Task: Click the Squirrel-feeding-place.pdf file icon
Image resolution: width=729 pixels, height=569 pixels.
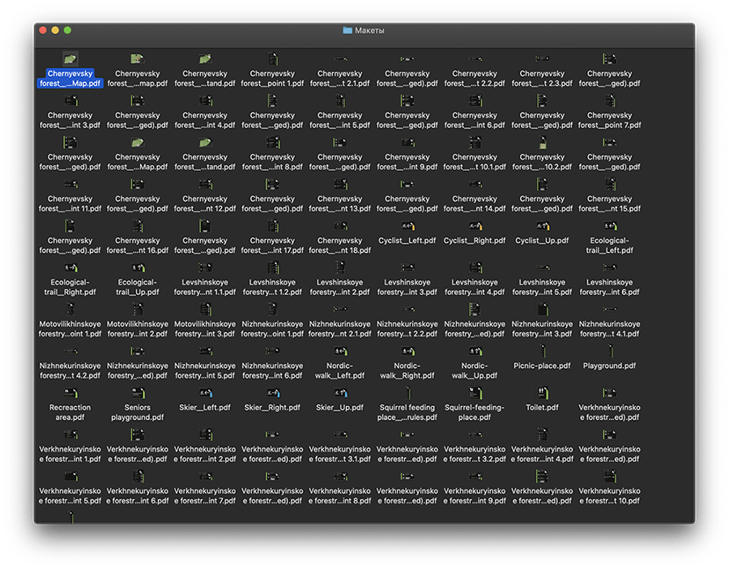Action: point(475,393)
